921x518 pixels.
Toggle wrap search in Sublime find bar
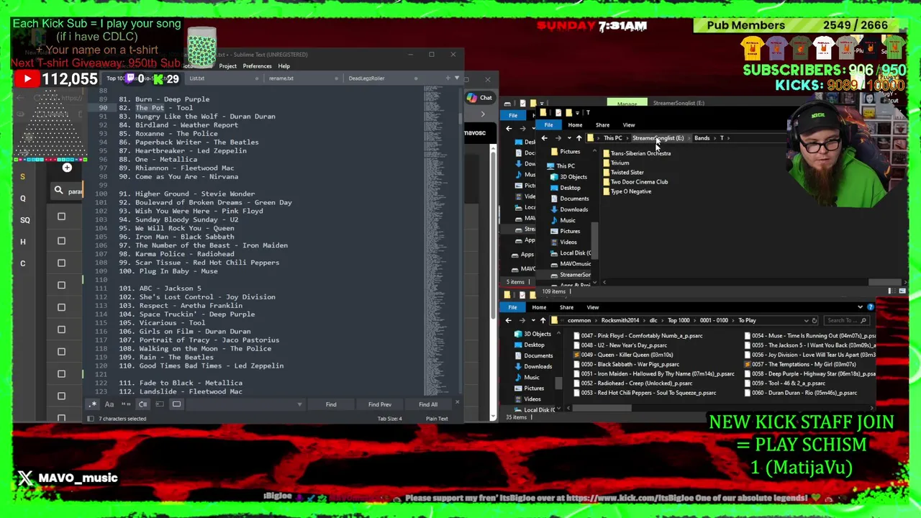pos(142,404)
